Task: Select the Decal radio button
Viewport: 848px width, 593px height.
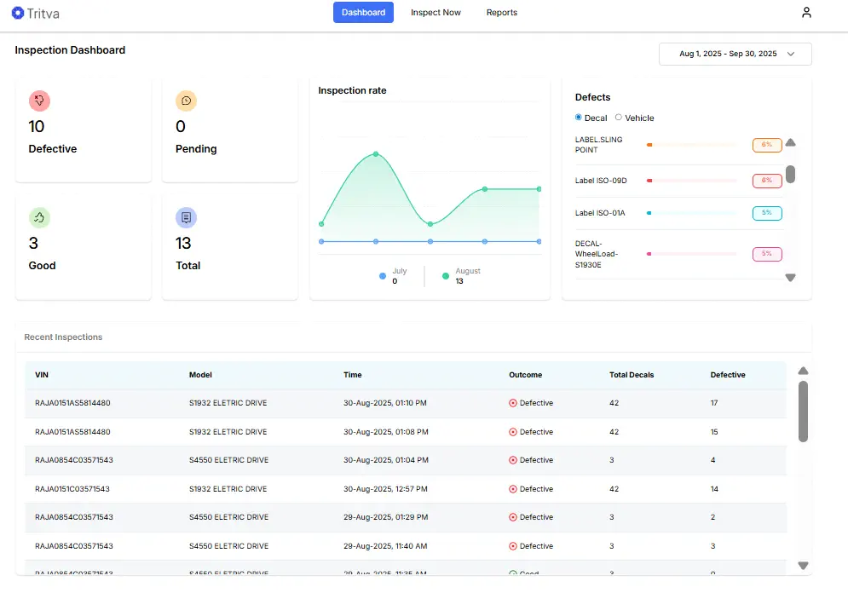Action: [580, 118]
